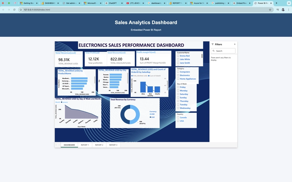This screenshot has height=182, width=292.
Task: Go to previous report page arrow
Action: click(56, 145)
